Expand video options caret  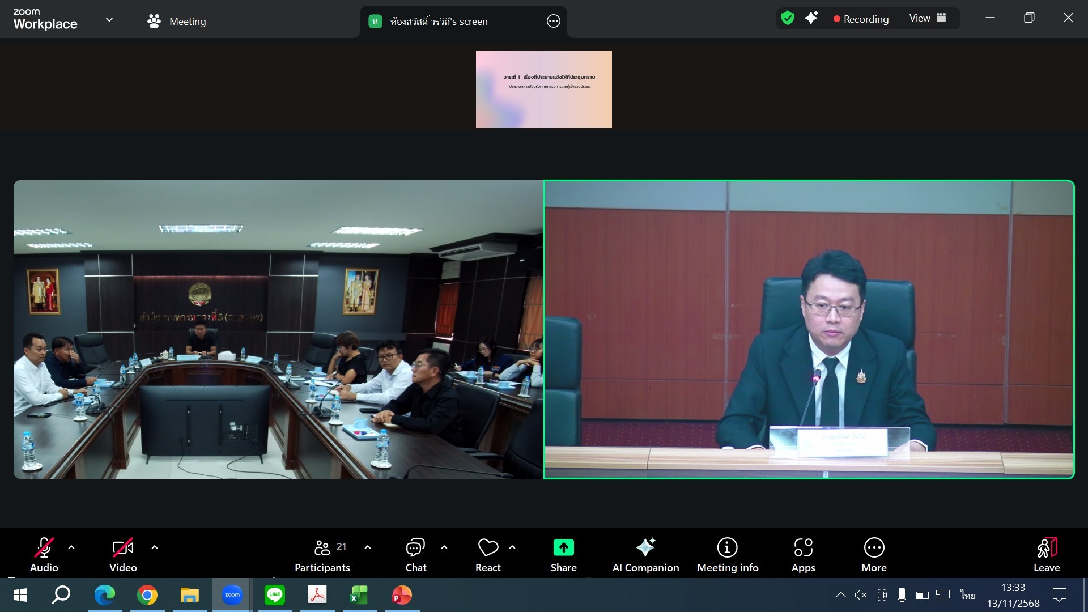tap(155, 547)
